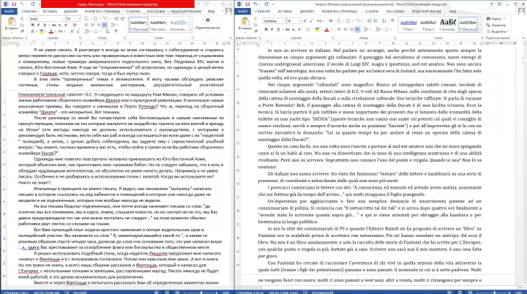Screen dimensions: 527x294
Task: Click Paste (Вставить) in the left Word window
Action: click(12, 23)
